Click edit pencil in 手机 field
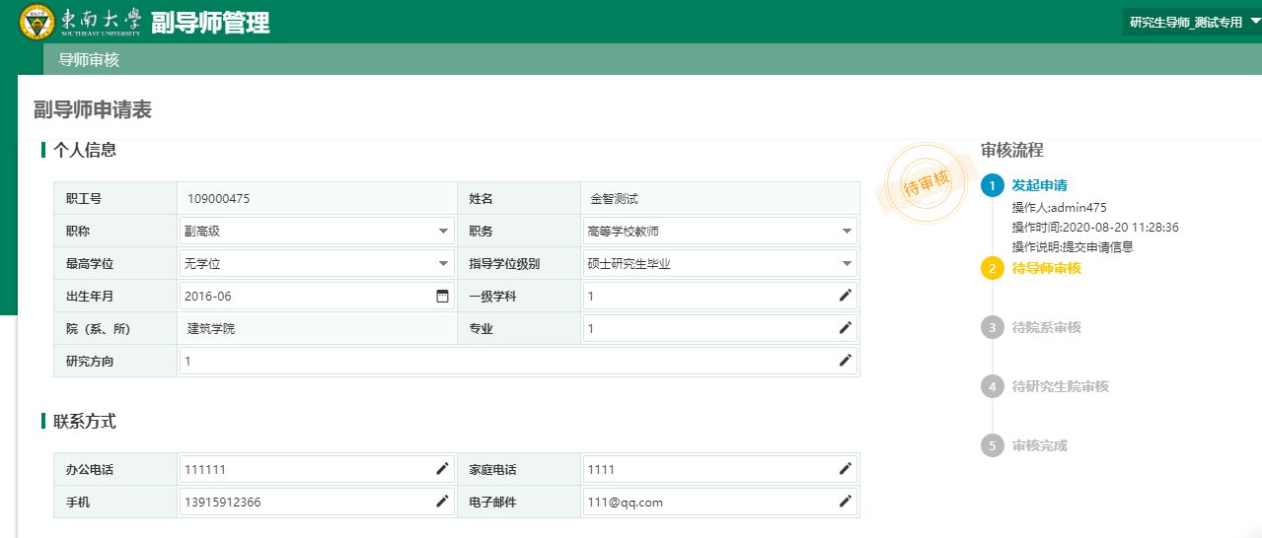1262x538 pixels. coord(442,502)
